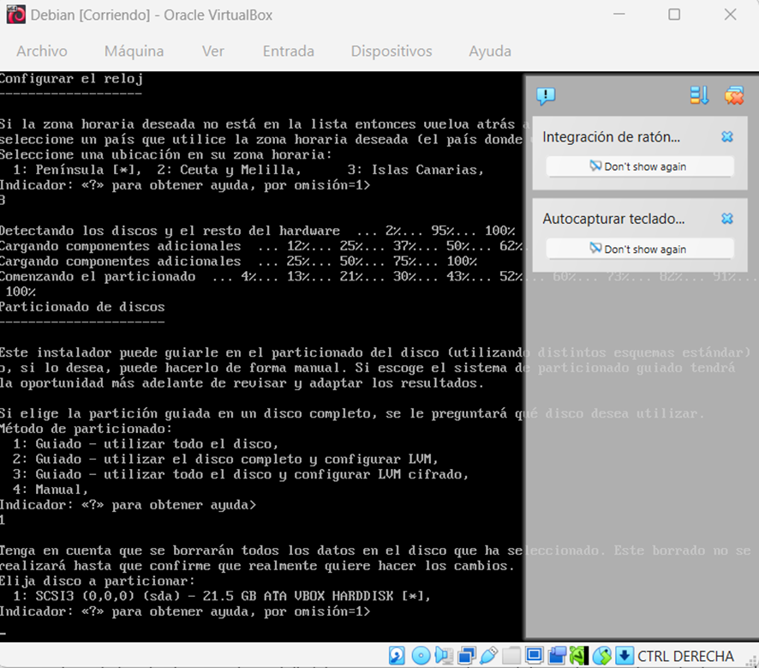Click the shared folders status icon
Image resolution: width=759 pixels, height=668 pixels.
pyautogui.click(x=511, y=656)
